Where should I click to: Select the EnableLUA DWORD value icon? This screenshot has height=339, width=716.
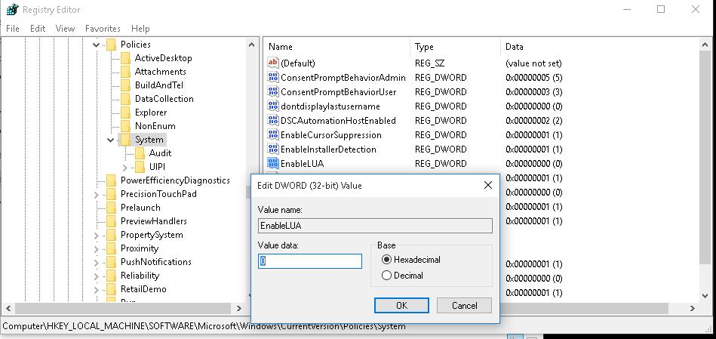point(273,163)
